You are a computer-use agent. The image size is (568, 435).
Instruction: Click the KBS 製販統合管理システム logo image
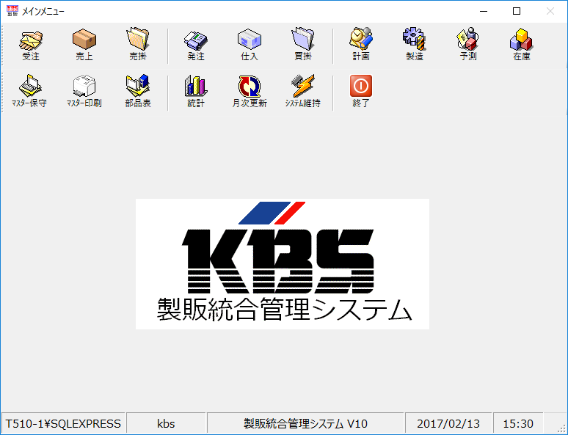click(x=283, y=263)
